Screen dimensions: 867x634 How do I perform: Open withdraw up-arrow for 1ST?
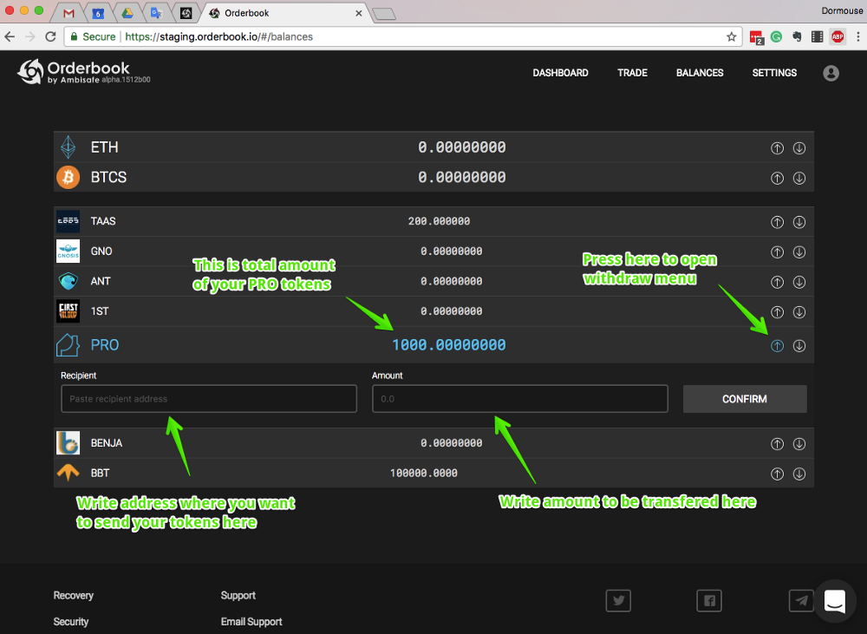(777, 312)
